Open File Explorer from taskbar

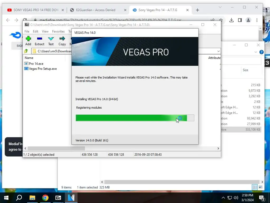pyautogui.click(x=32, y=198)
